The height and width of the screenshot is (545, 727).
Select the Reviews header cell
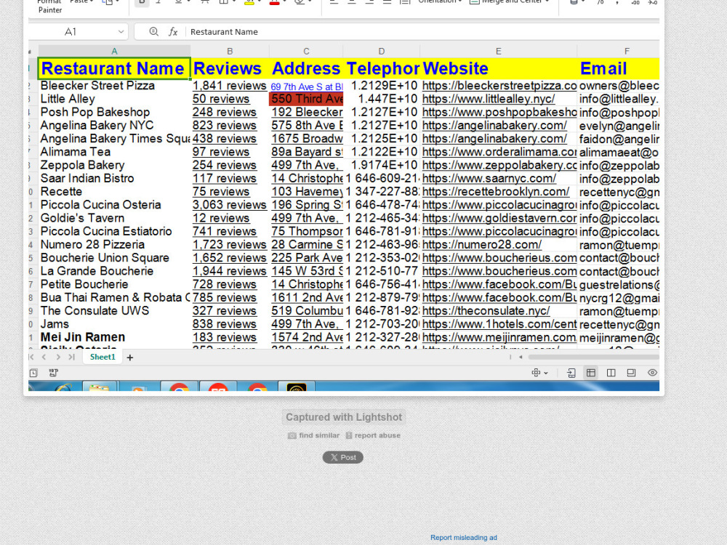click(x=230, y=68)
